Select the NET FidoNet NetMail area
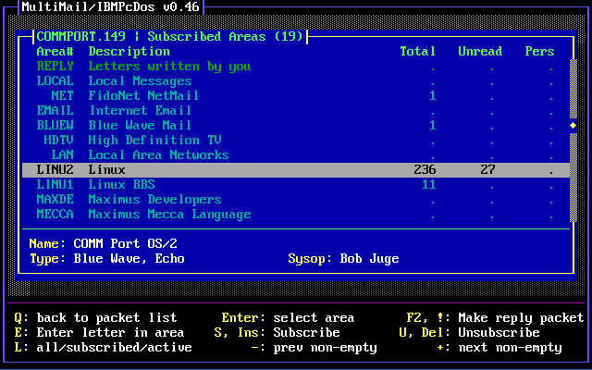 point(143,96)
